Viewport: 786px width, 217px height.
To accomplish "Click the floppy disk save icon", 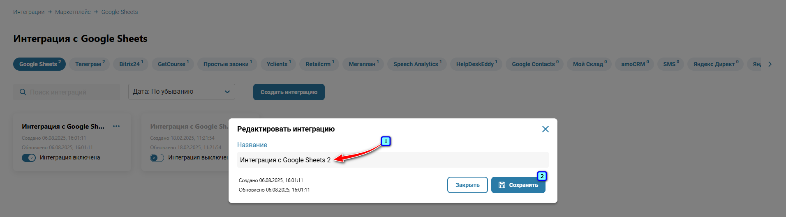I will click(502, 185).
